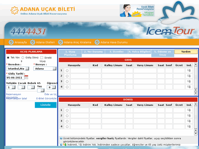The image size is (199, 149).
Task: Click the Gidiş Tarihi date field
Action: [x=15, y=78]
